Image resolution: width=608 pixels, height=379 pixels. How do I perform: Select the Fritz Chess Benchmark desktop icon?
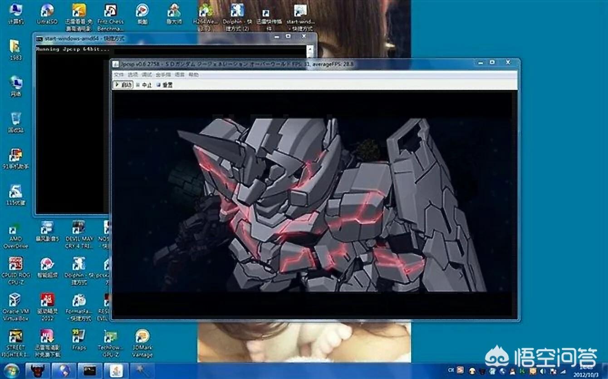tap(110, 17)
